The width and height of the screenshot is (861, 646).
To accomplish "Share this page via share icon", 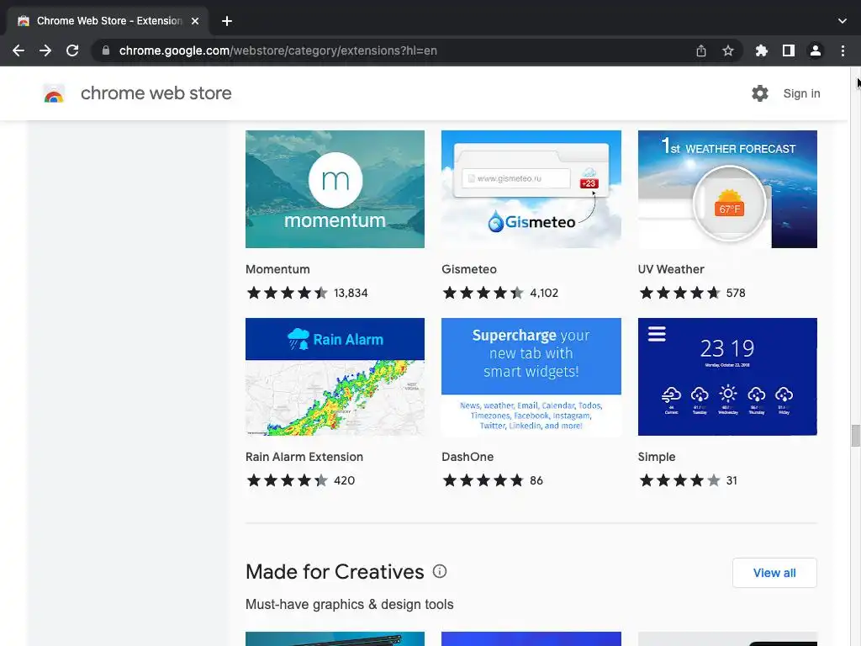I will point(701,50).
